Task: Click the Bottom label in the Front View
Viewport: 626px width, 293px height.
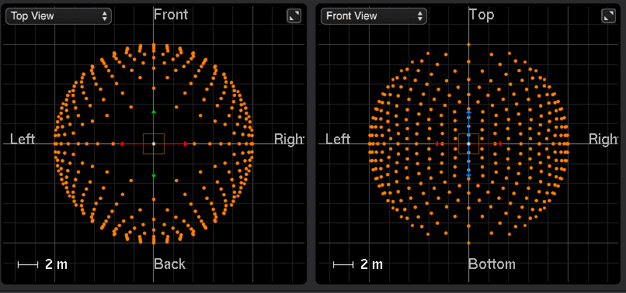Action: pyautogui.click(x=492, y=264)
